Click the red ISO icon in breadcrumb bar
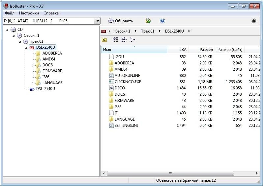 (103, 31)
